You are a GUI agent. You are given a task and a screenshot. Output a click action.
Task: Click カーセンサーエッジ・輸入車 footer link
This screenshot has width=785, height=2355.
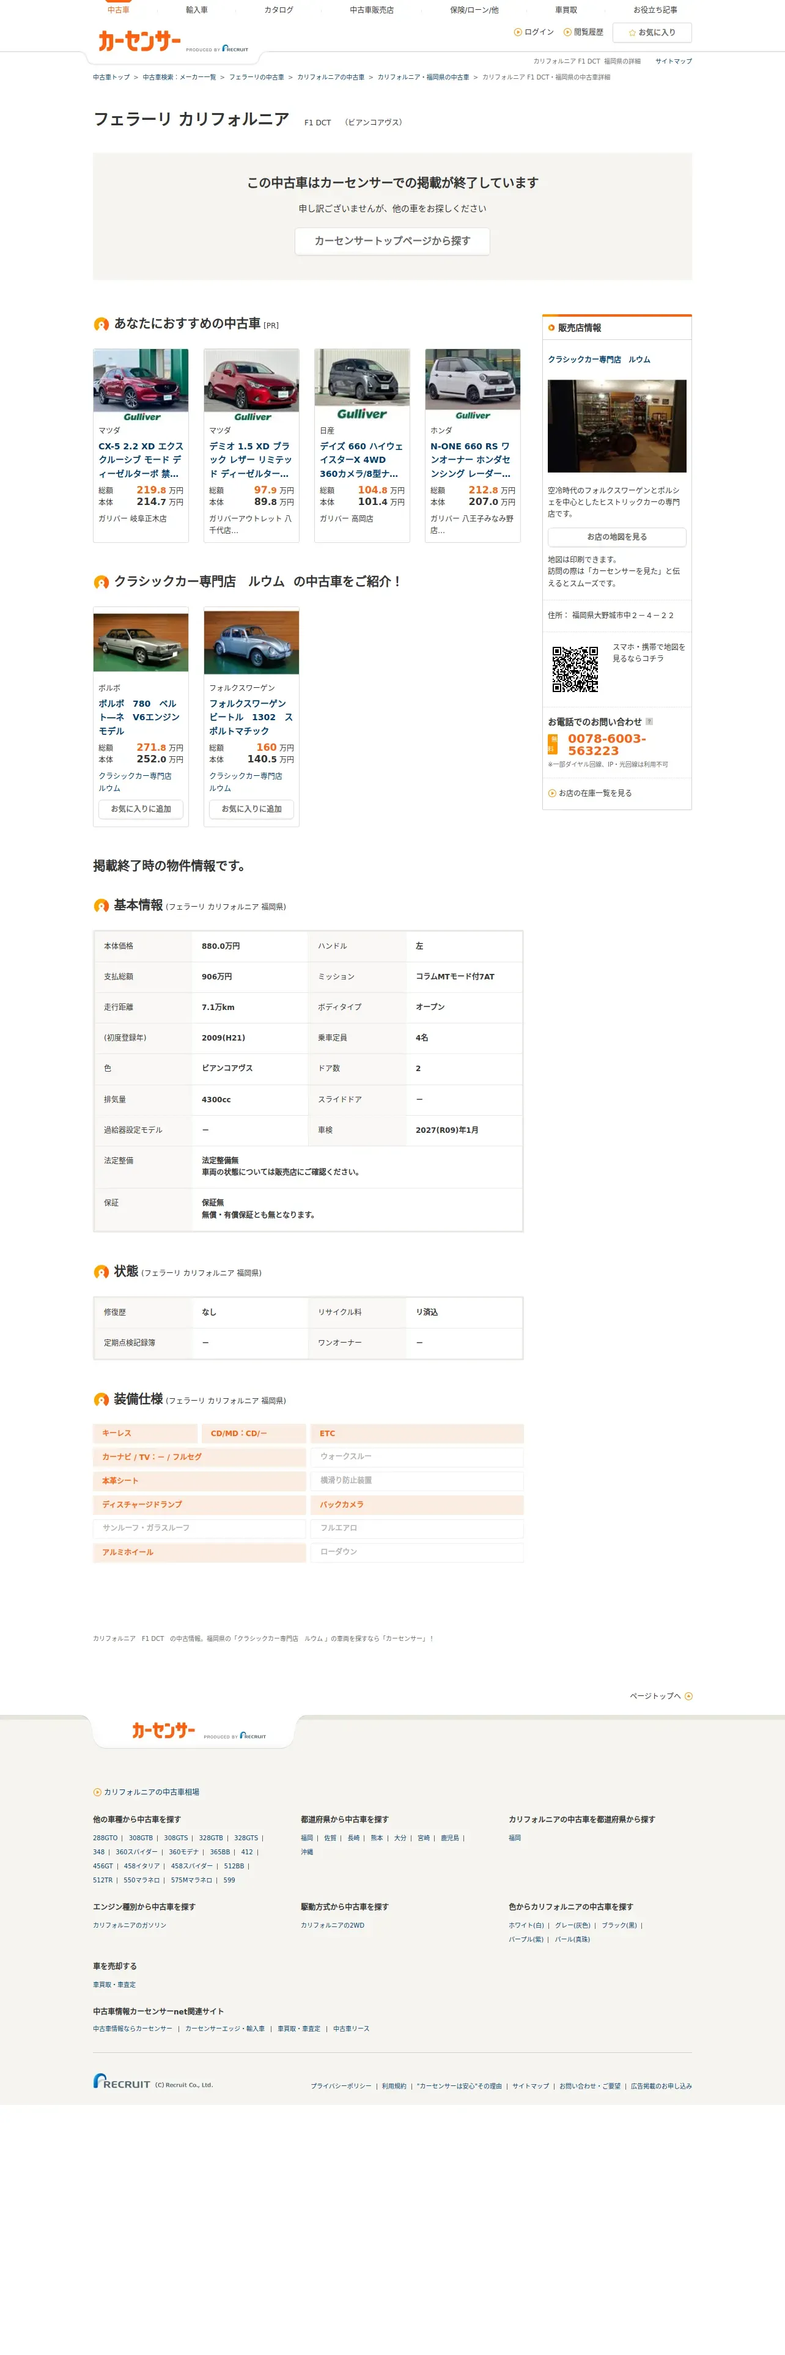pyautogui.click(x=225, y=2028)
